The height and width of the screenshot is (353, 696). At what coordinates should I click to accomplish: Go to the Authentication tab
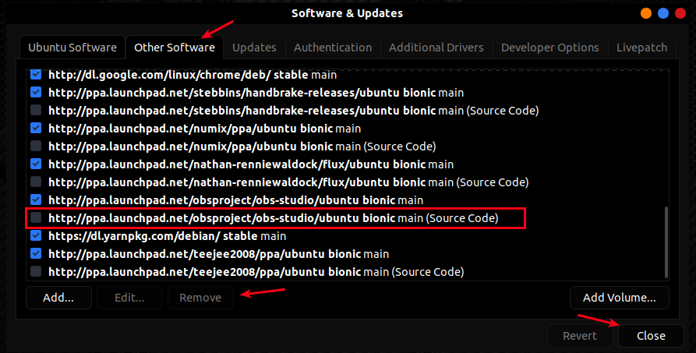pos(333,48)
